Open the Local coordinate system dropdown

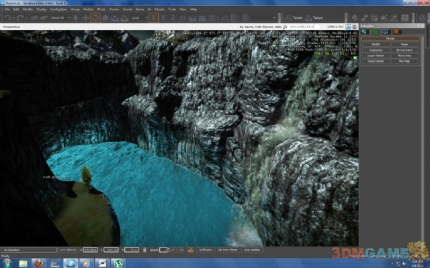(x=139, y=18)
